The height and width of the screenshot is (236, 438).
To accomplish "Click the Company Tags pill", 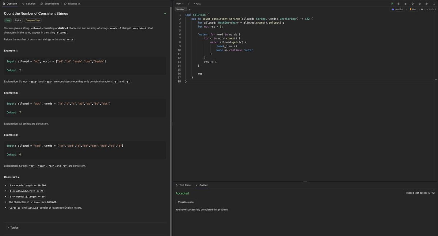I will [x=33, y=20].
